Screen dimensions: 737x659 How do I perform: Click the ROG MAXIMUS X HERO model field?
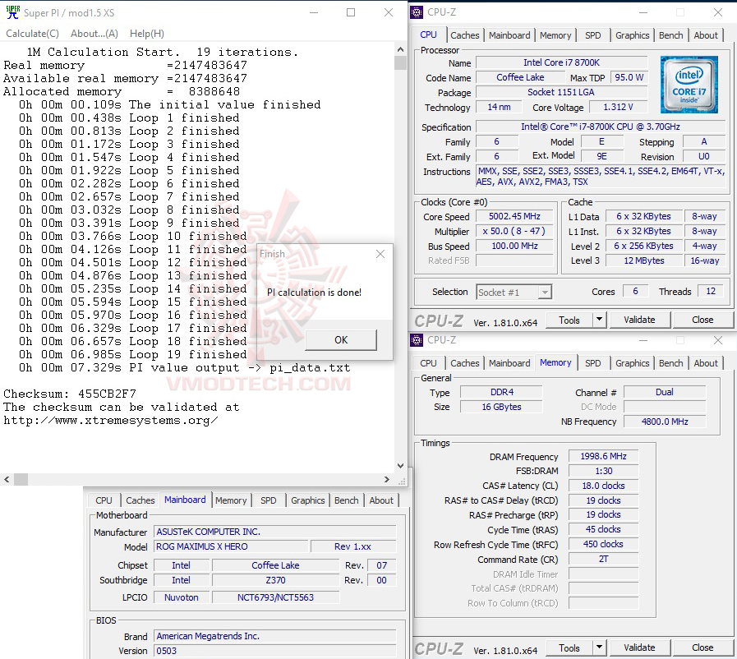(x=231, y=546)
